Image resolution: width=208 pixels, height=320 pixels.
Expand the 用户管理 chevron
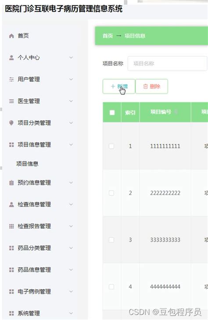click(x=71, y=79)
